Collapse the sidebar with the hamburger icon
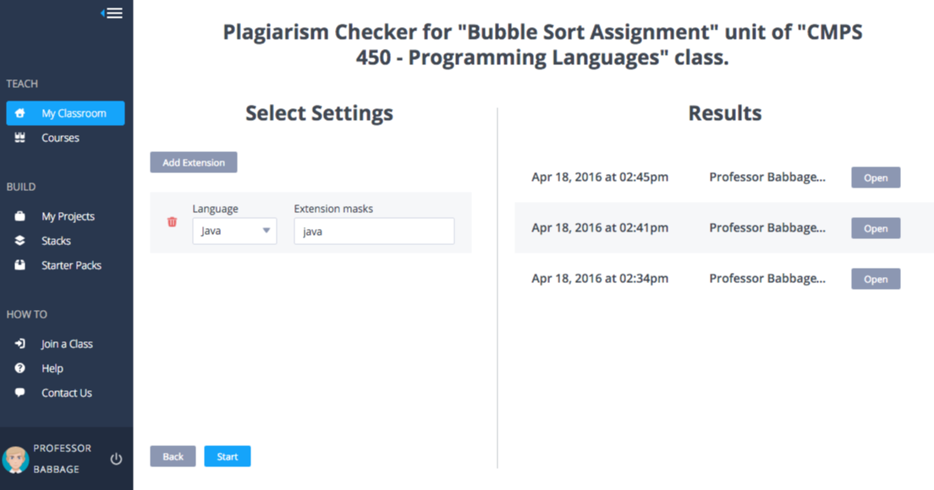Viewport: 934px width, 490px height. tap(113, 13)
